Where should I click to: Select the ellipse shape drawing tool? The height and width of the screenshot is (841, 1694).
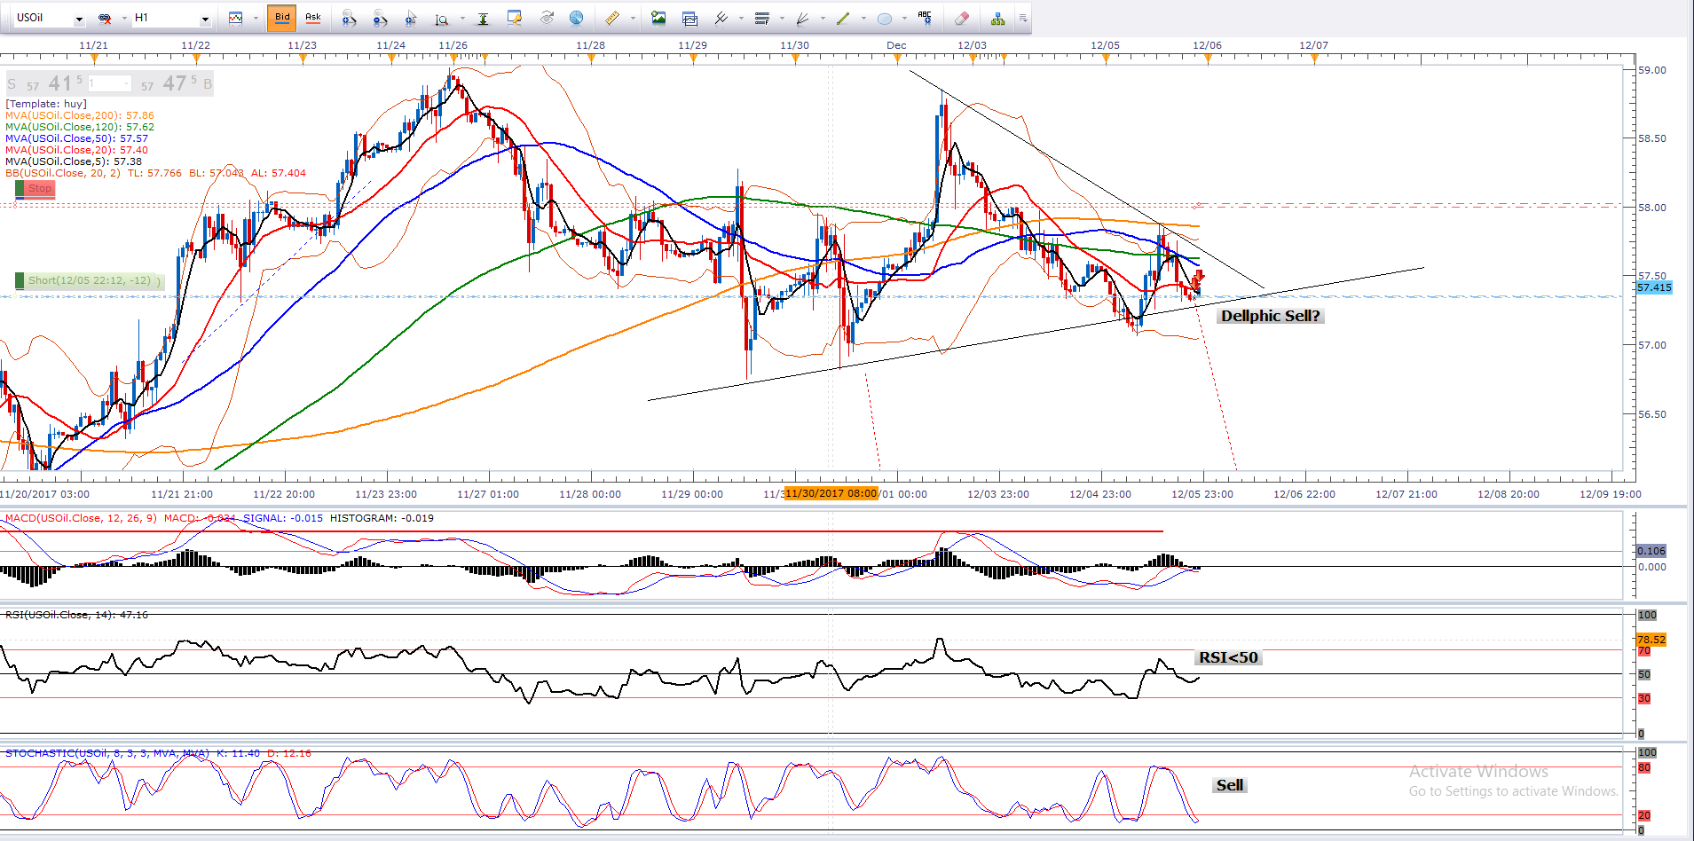point(885,18)
